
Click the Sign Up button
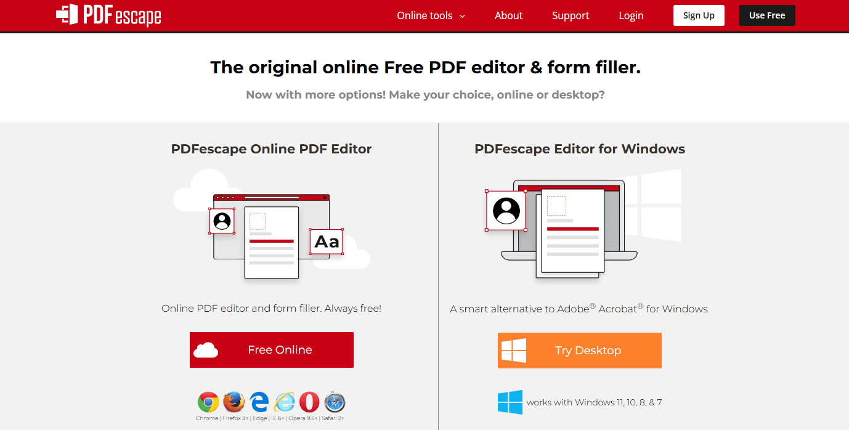pyautogui.click(x=699, y=15)
